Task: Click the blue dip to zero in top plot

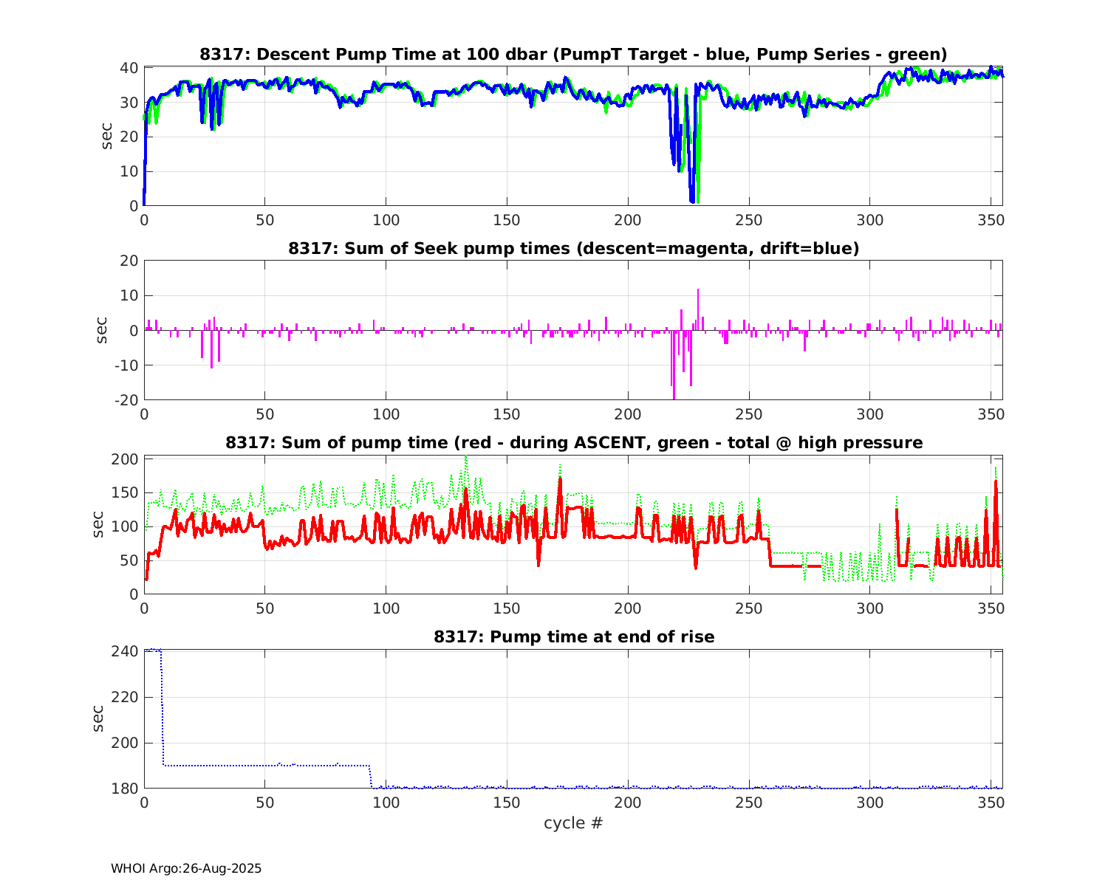Action: click(692, 200)
